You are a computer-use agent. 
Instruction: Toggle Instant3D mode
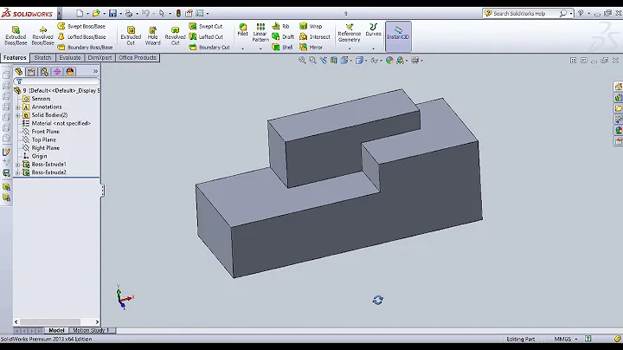click(x=398, y=36)
